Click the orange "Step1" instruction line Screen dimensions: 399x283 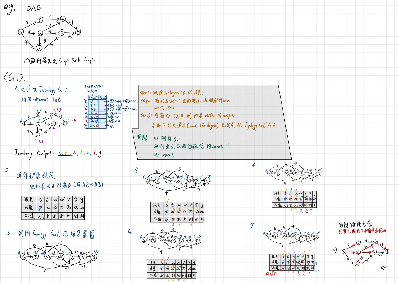(x=171, y=92)
